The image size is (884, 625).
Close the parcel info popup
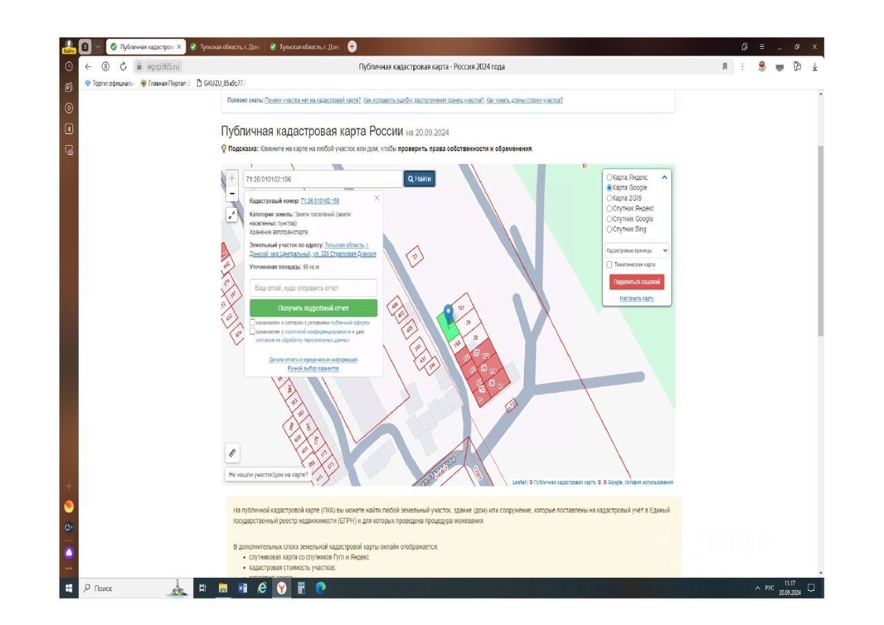[x=376, y=198]
